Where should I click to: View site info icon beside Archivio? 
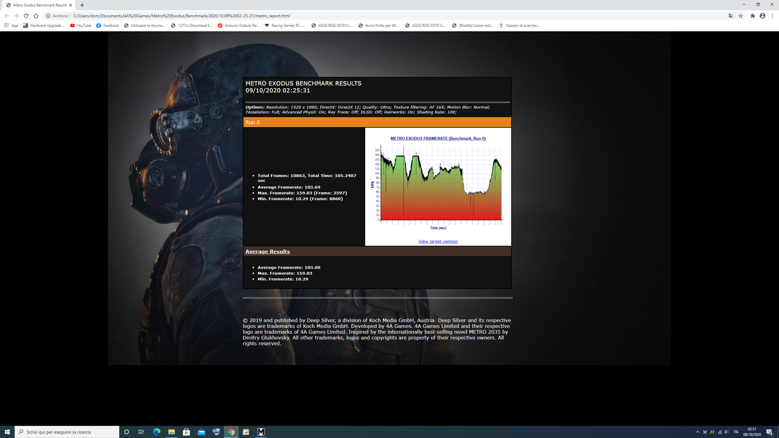[48, 16]
